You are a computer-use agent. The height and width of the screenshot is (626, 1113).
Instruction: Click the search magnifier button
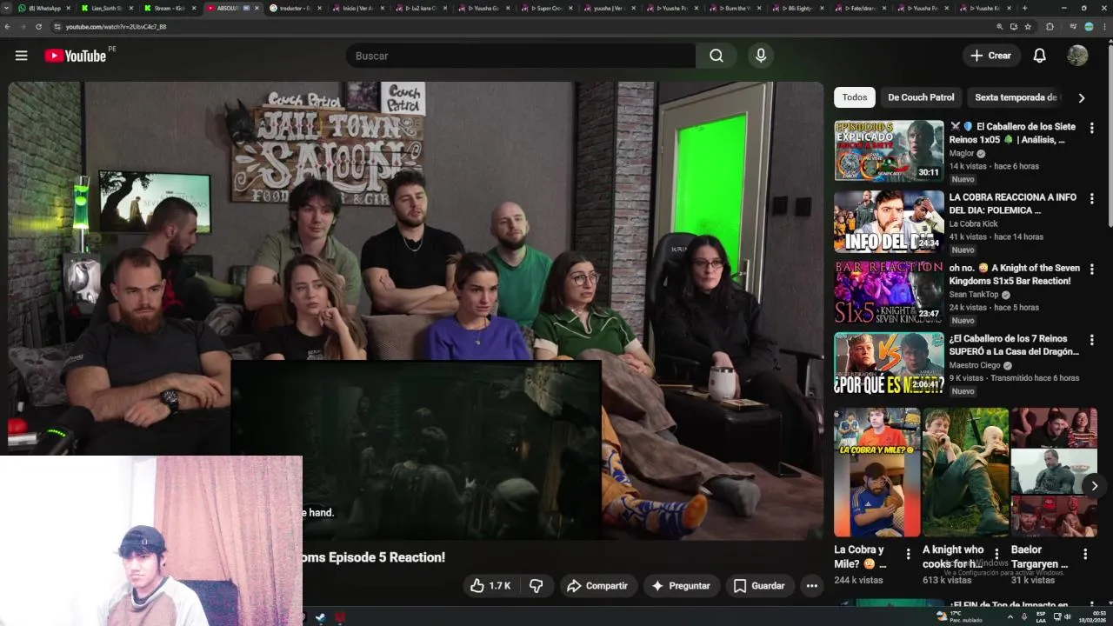716,56
